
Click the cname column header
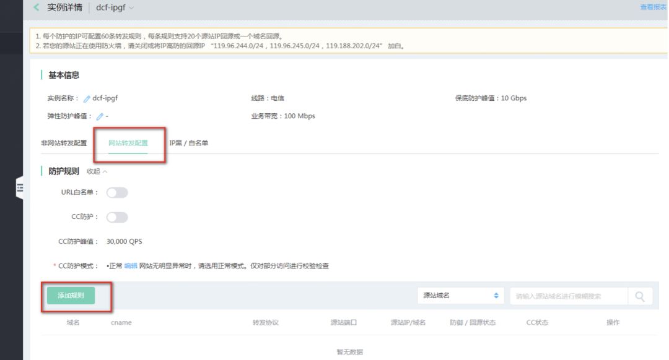click(121, 322)
